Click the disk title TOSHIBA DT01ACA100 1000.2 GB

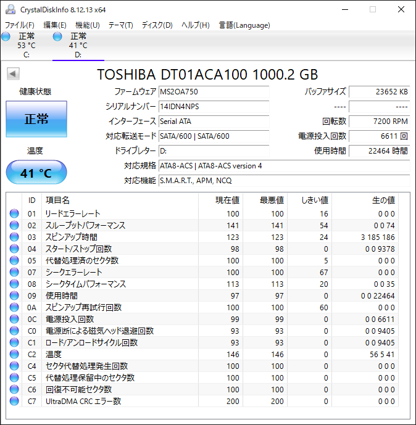207,74
